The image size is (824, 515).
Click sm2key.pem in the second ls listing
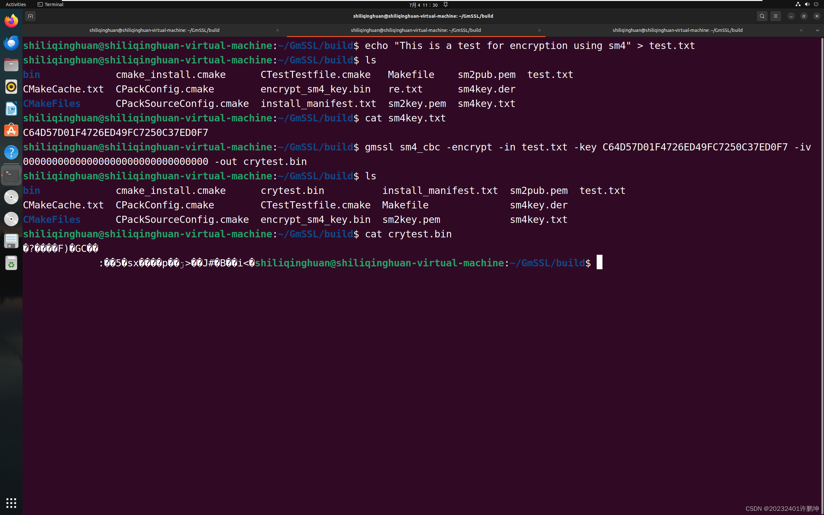[x=411, y=219]
